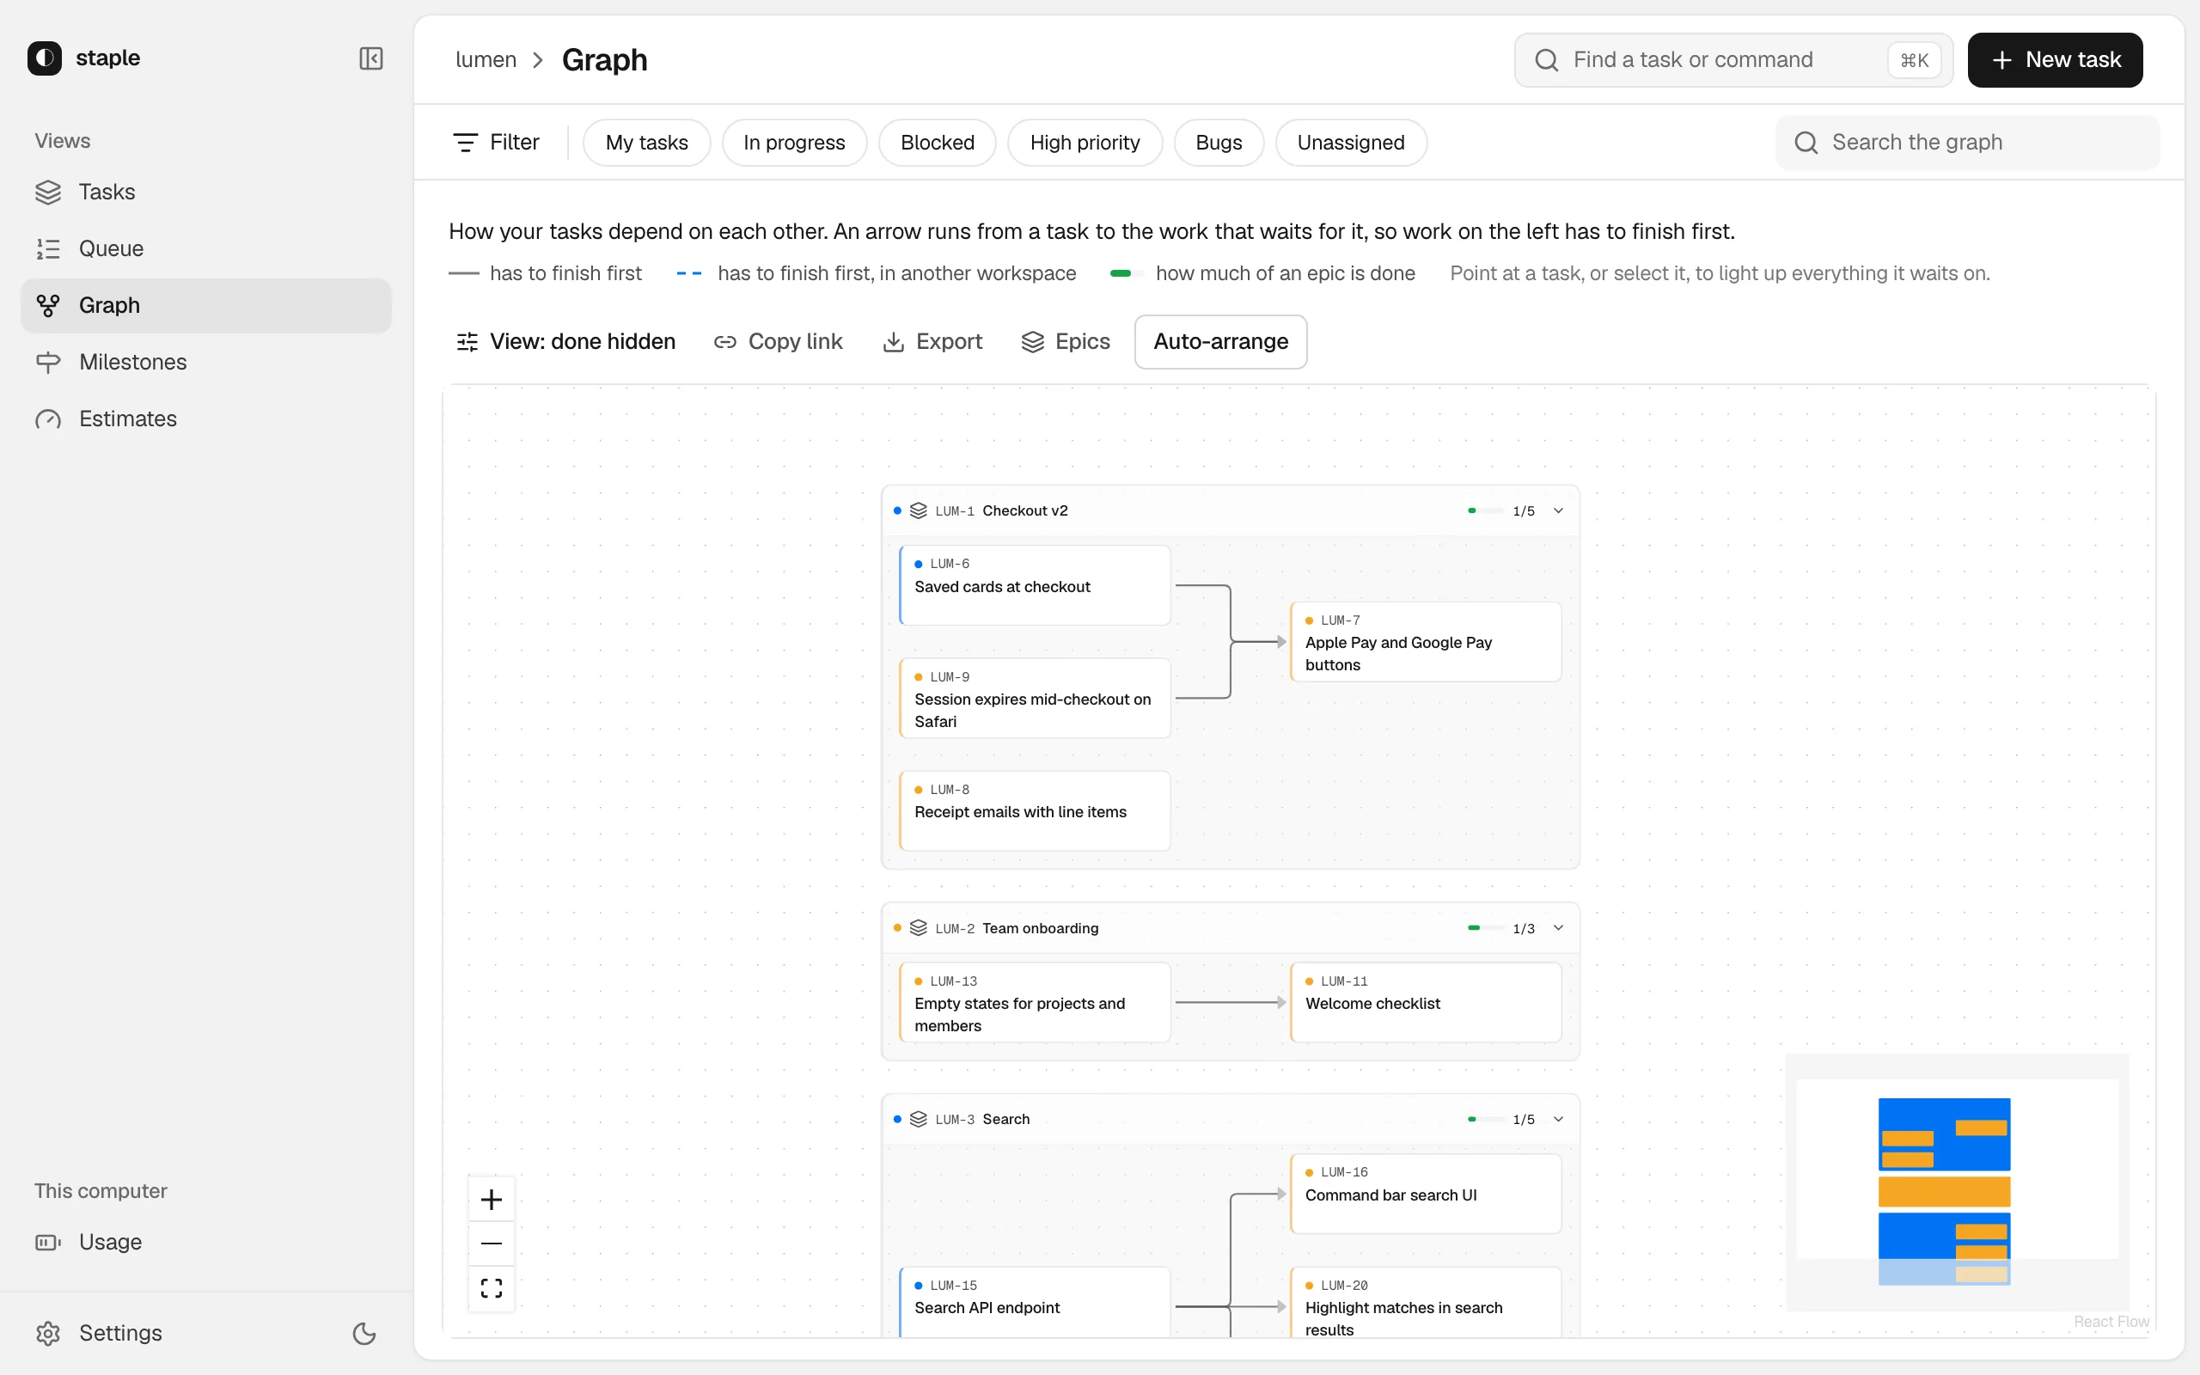This screenshot has height=1375, width=2200.
Task: Collapse the LUM-2 Team onboarding epic chevron
Action: 1558,928
